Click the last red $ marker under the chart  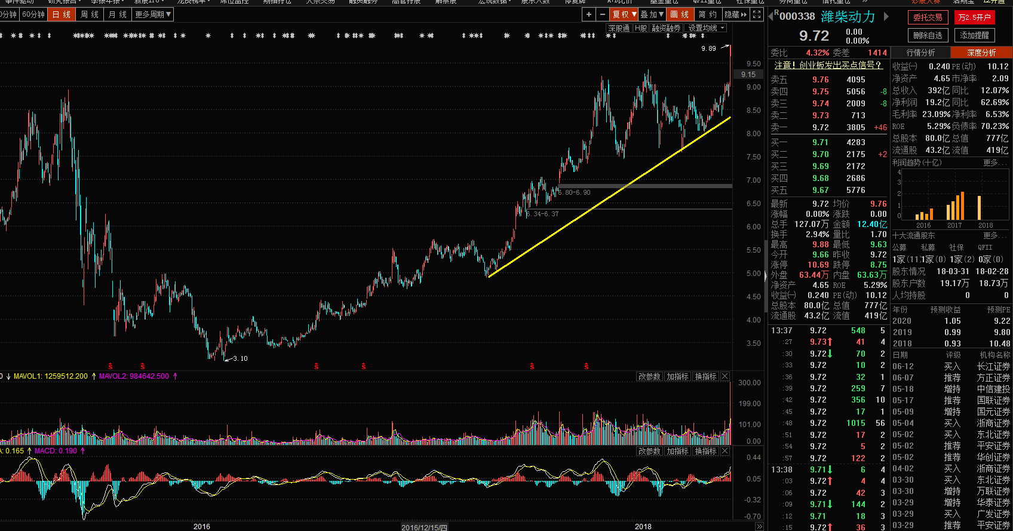pos(586,366)
